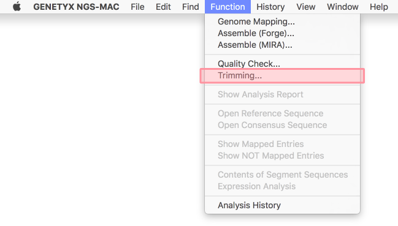Open the GENETYX NGS-MAC application menu
The image size is (398, 226).
click(x=76, y=7)
